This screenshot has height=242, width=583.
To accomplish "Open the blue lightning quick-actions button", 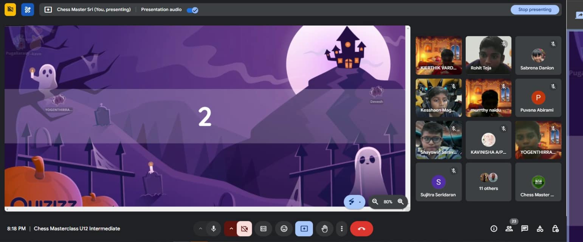I will (354, 202).
